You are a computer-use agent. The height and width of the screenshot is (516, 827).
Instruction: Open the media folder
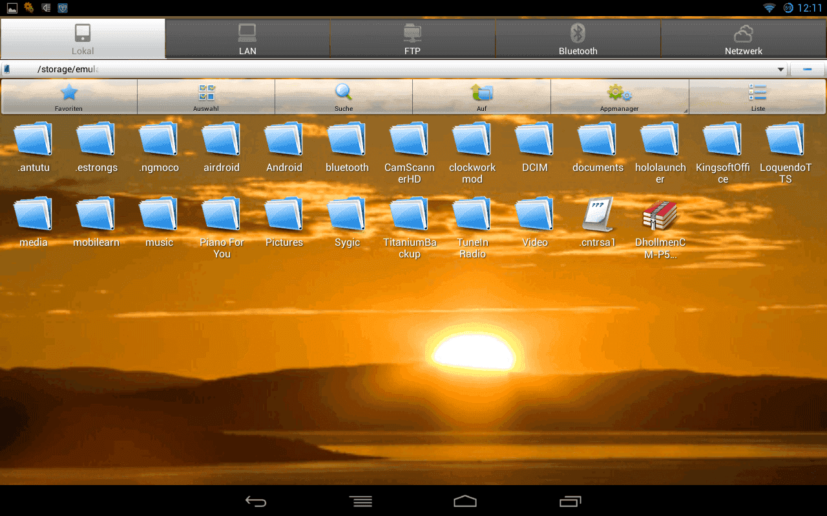(x=34, y=222)
